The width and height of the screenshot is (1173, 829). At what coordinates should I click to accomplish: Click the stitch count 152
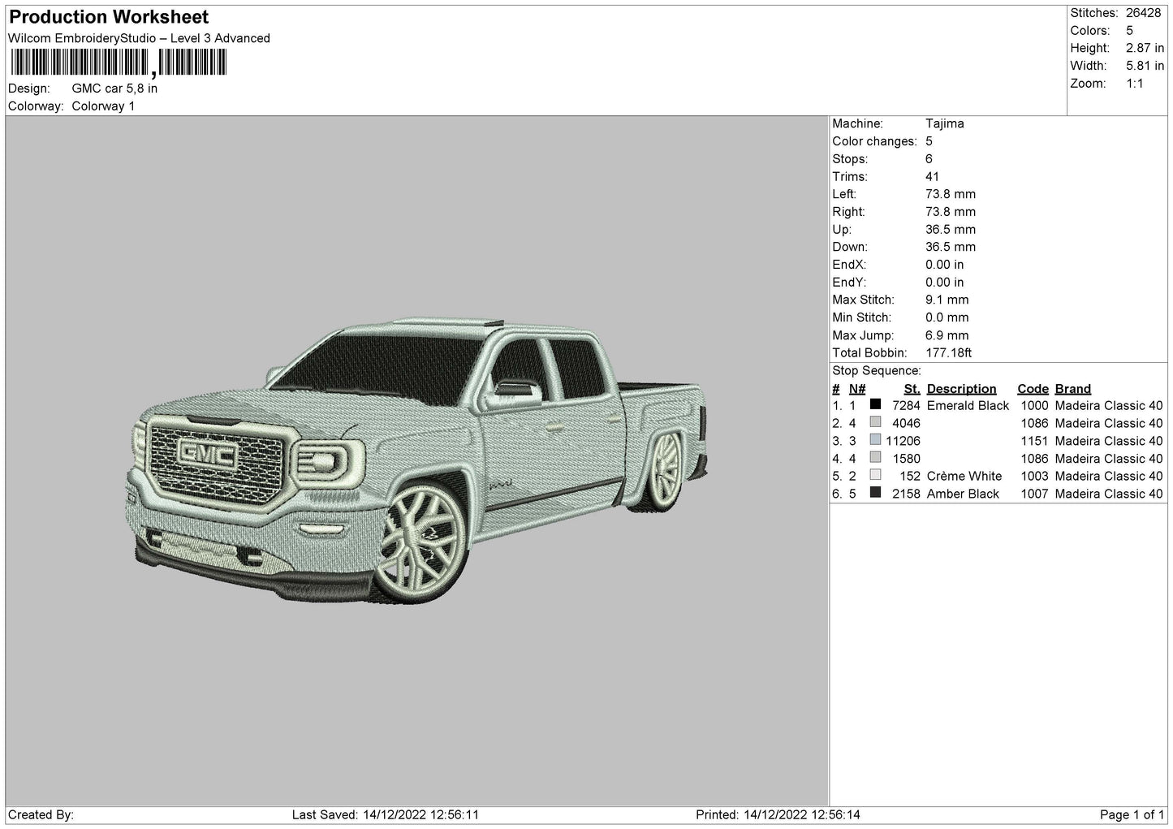tap(910, 476)
